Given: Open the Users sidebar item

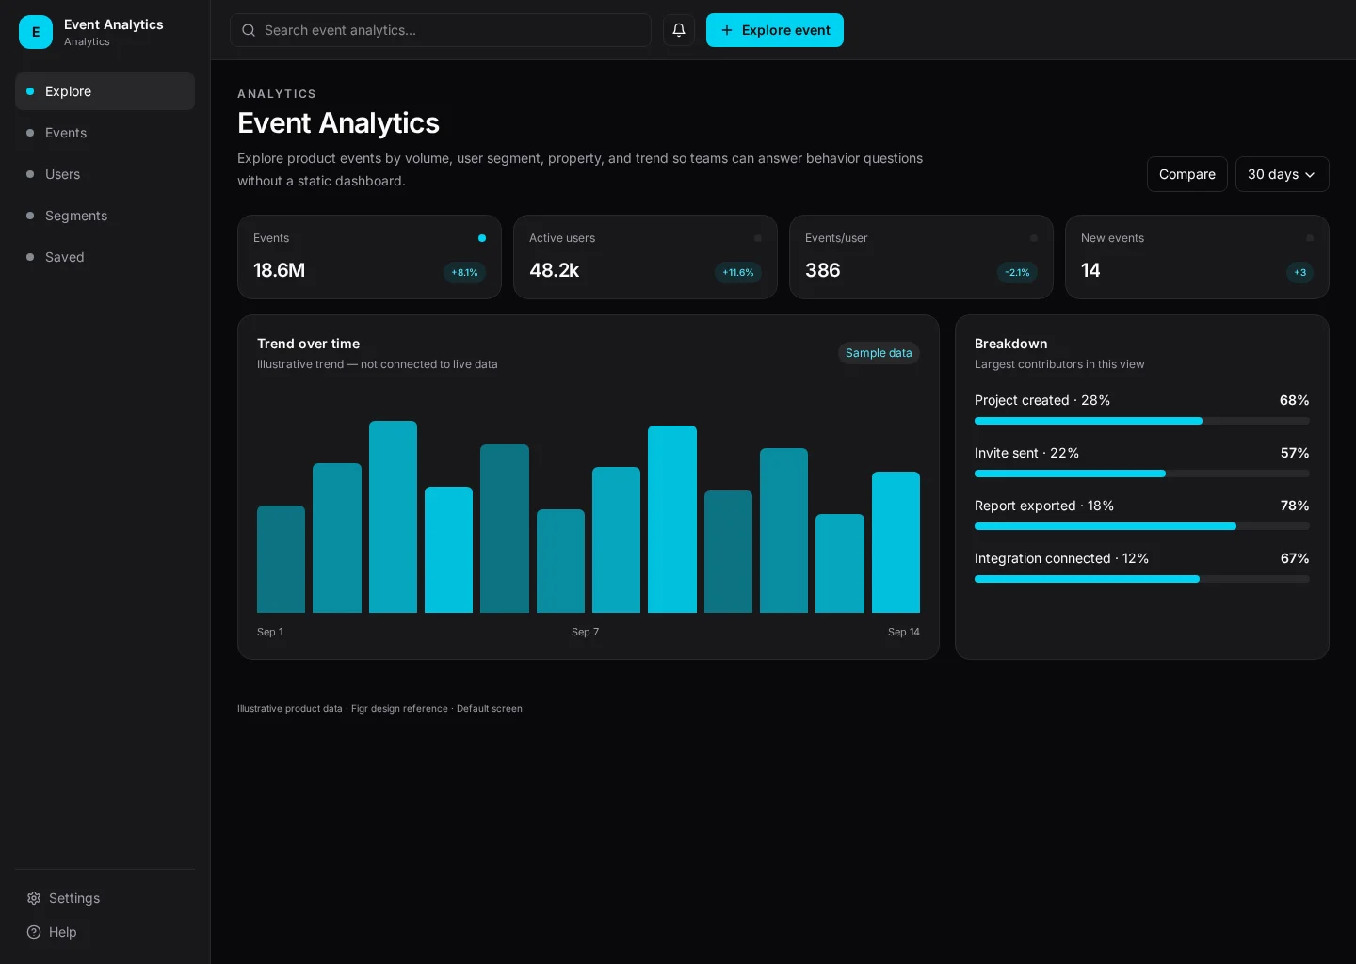Looking at the screenshot, I should tap(105, 174).
